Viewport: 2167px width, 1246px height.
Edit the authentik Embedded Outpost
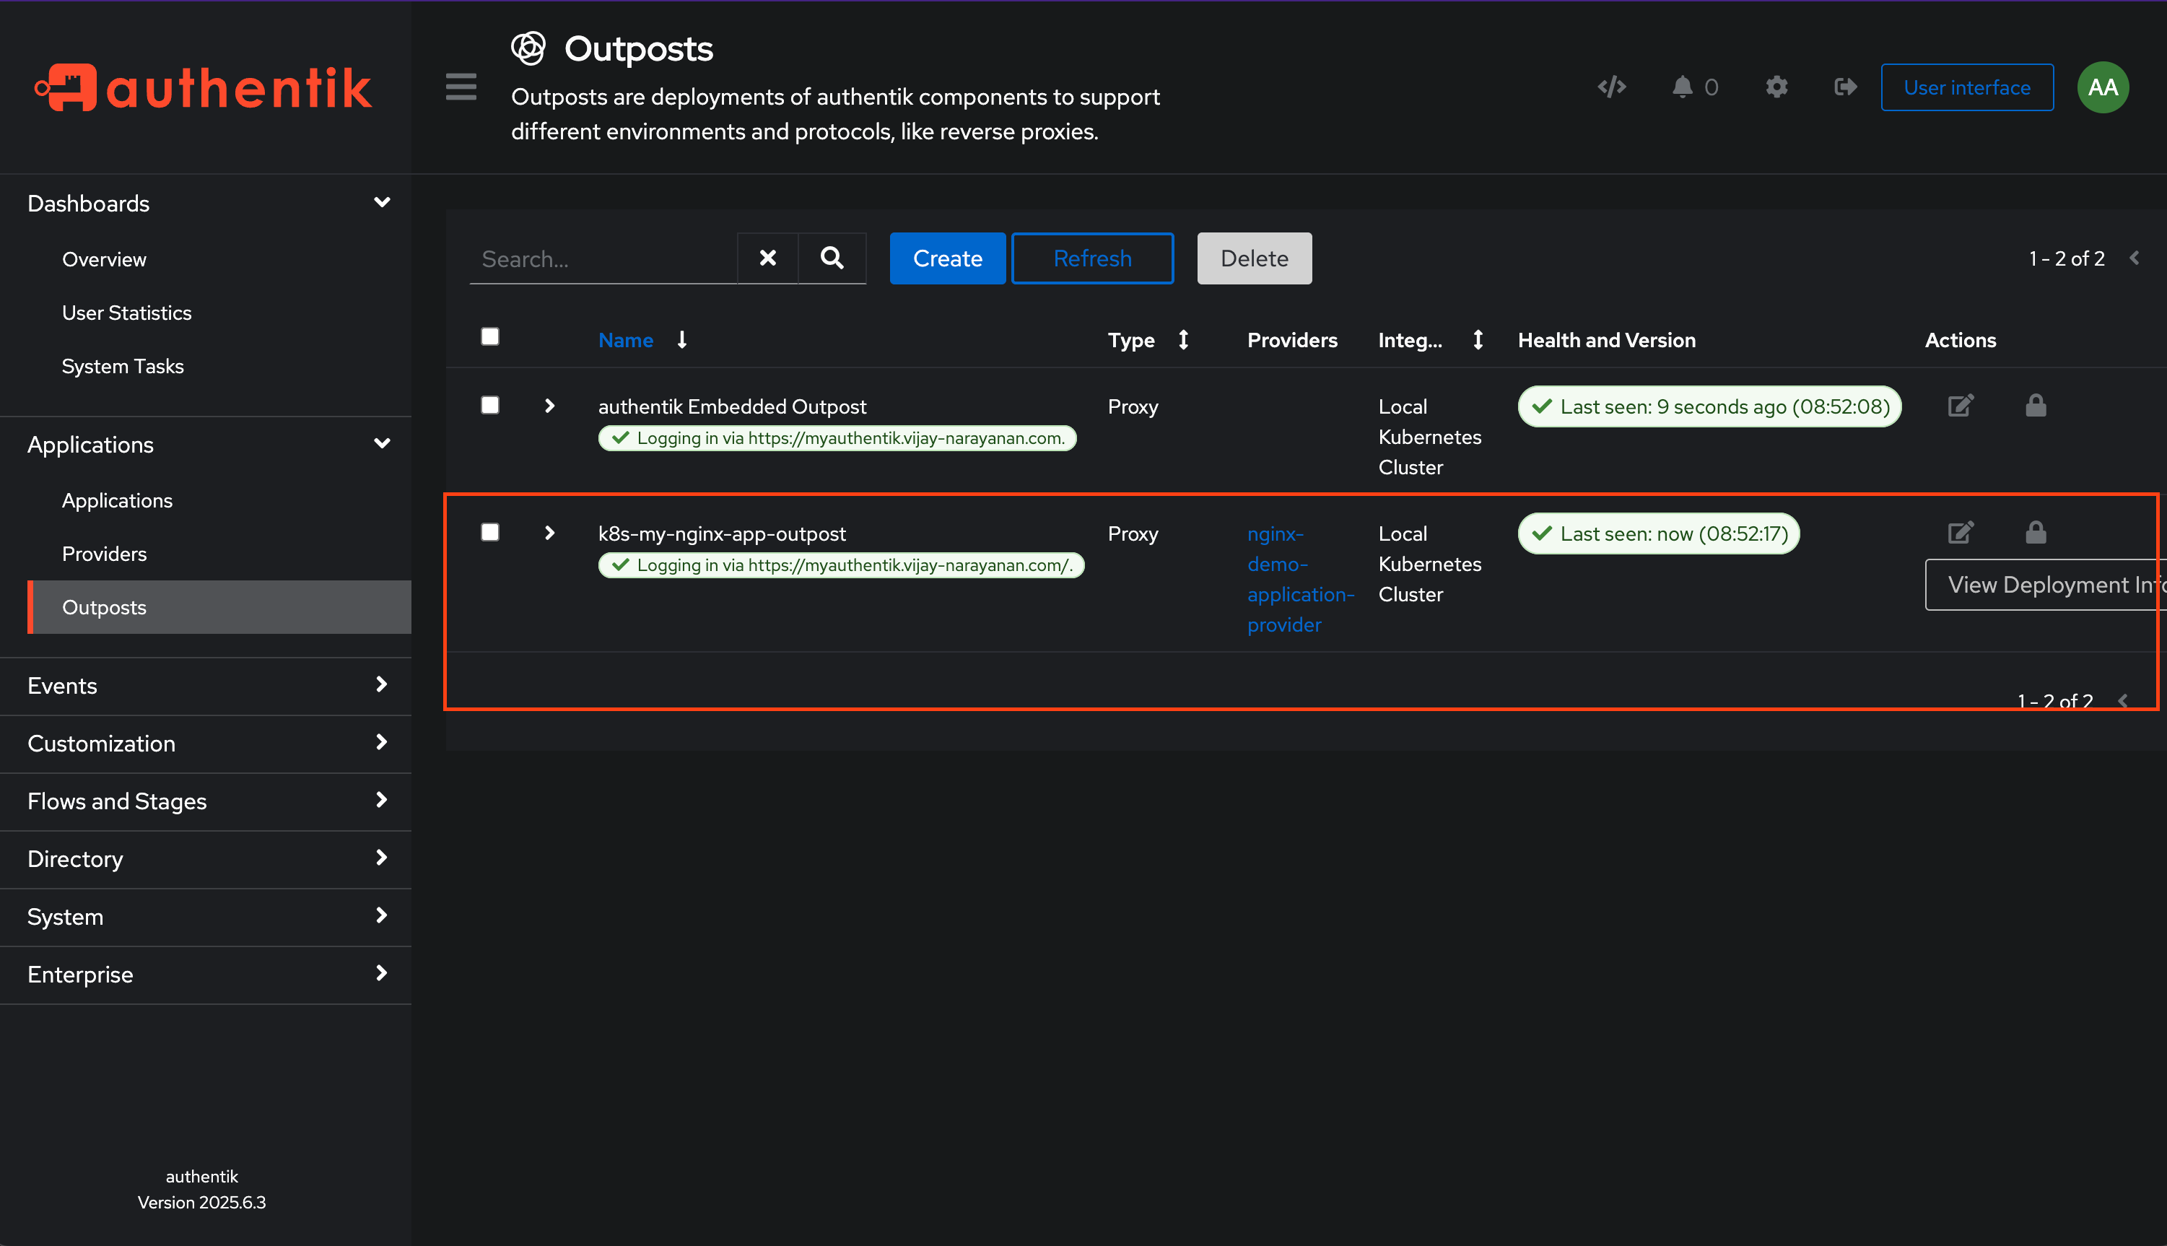click(x=1960, y=406)
